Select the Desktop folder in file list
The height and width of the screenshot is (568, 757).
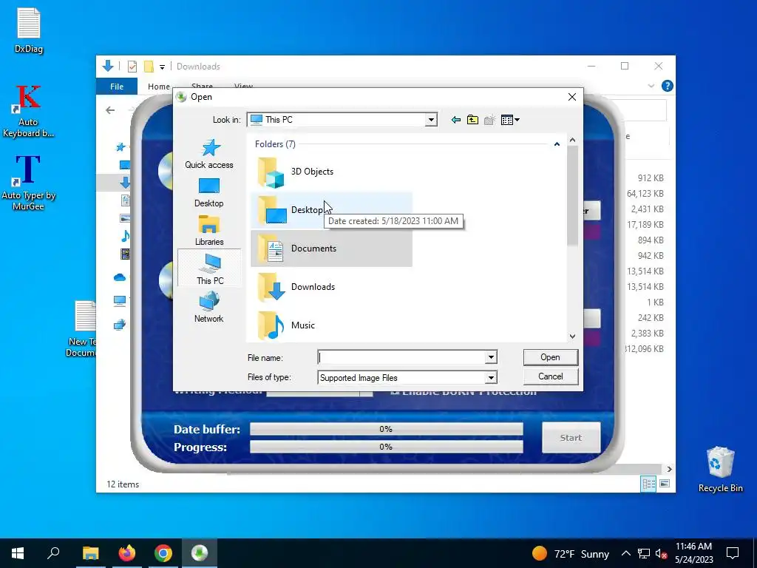pyautogui.click(x=331, y=210)
